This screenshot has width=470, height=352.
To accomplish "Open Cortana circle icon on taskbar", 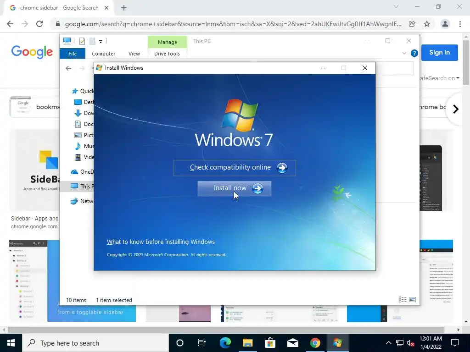I will (x=180, y=343).
